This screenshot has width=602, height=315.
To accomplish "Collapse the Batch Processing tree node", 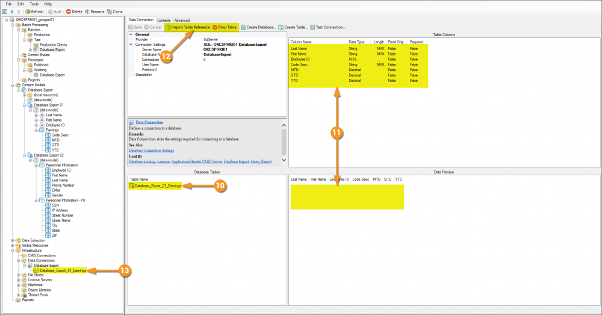I will tap(12, 25).
